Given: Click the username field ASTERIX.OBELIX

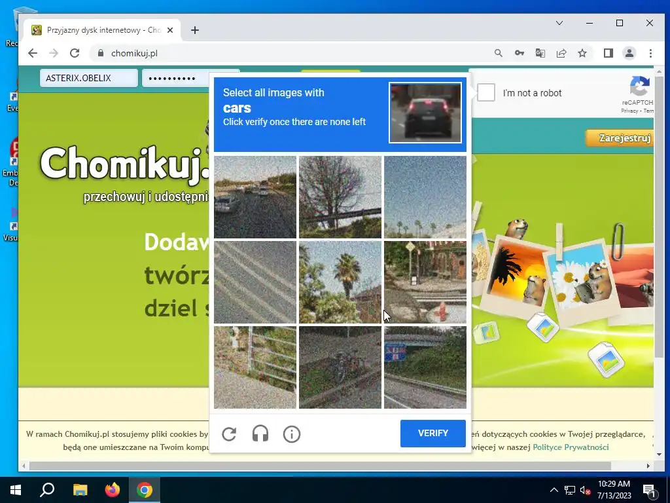Looking at the screenshot, I should [x=89, y=78].
